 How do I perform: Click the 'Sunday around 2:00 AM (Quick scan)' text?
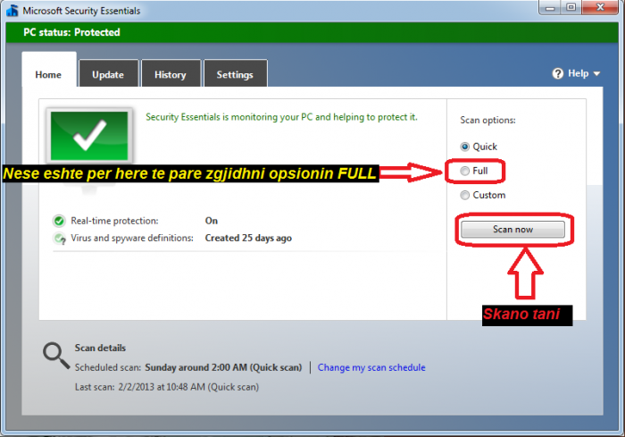coord(223,367)
